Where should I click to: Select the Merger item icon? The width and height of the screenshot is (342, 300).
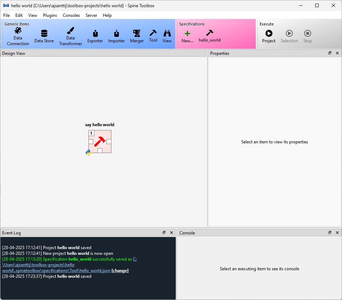coord(137,33)
